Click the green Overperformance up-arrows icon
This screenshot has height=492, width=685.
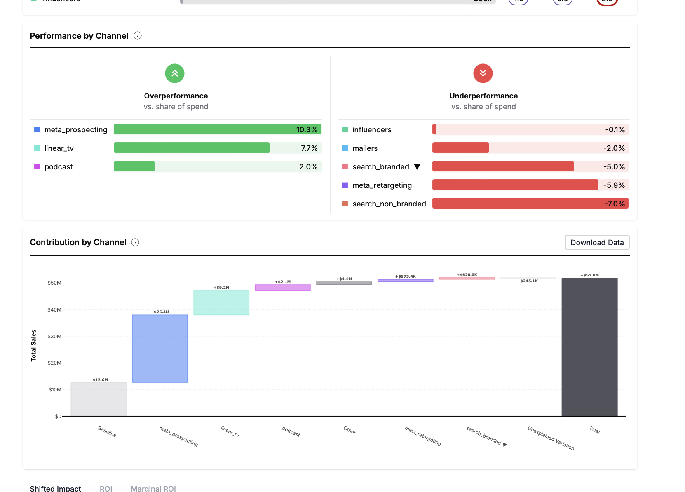click(x=175, y=73)
